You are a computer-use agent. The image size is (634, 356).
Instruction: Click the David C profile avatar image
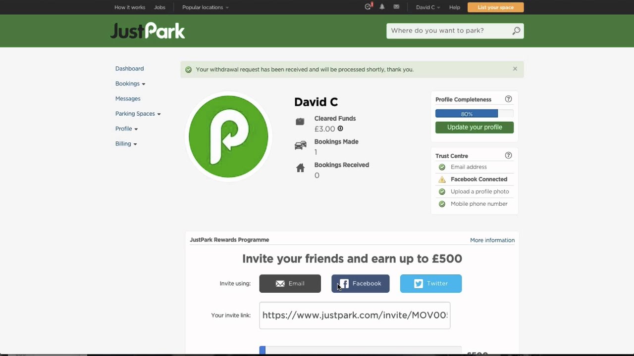(228, 136)
